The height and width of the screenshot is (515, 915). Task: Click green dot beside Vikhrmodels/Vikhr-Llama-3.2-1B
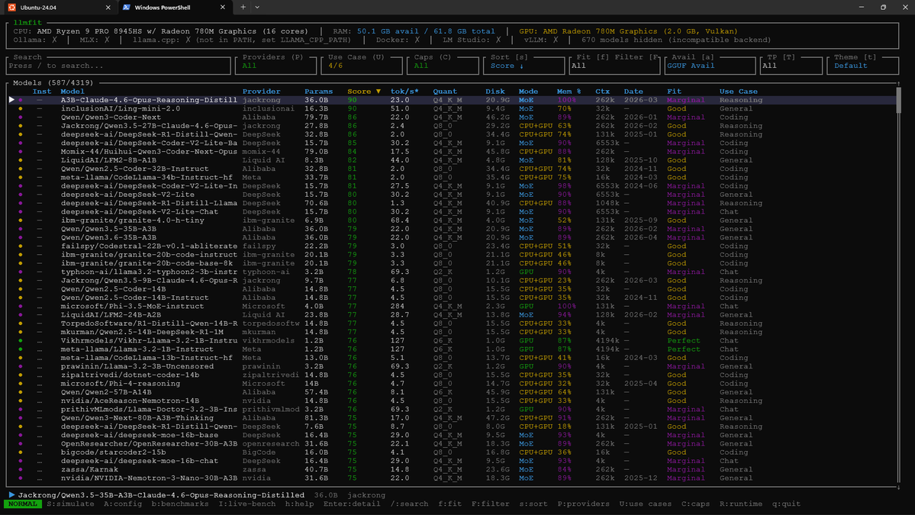[21, 340]
